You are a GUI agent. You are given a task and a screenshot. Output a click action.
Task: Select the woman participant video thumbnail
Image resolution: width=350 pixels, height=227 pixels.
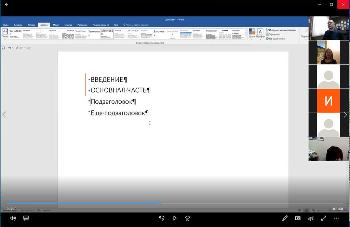[328, 52]
